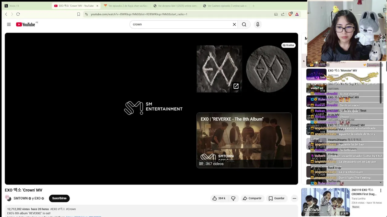Screen dimensions: 387x217
Task: Open the picture-in-picture screen icon in the address bar
Action: point(276,14)
